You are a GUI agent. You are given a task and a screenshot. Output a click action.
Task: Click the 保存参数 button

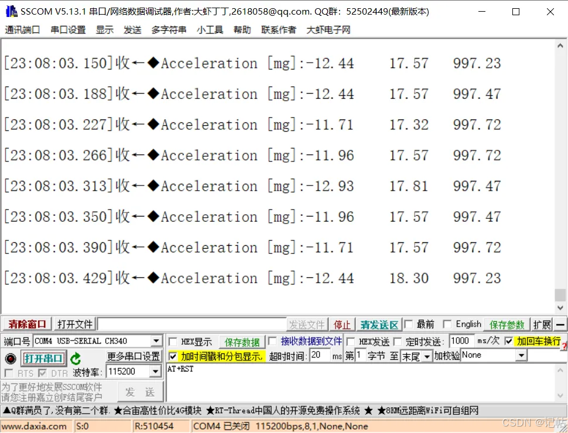pyautogui.click(x=507, y=325)
